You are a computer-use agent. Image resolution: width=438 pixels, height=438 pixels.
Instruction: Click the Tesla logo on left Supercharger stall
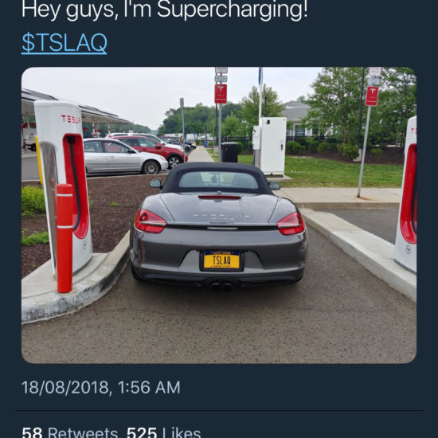[71, 119]
